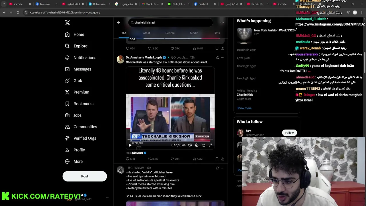
Task: Reply to the post with 664 replies
Action: (130, 48)
